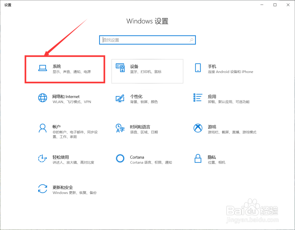The height and width of the screenshot is (230, 295).
Task: Click 连接 Android 设备和 iPhone text
Action: 230,72
